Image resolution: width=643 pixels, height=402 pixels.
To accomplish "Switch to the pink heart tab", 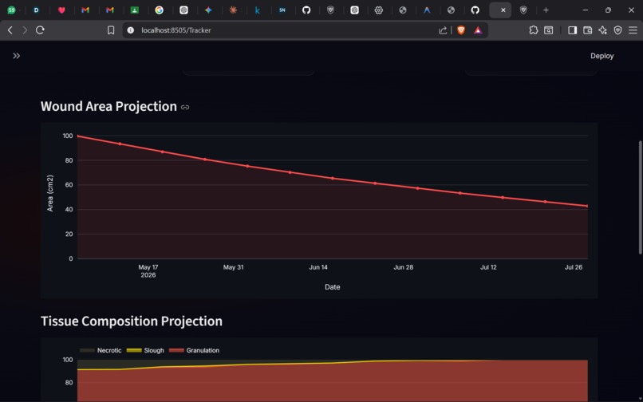I will click(61, 10).
